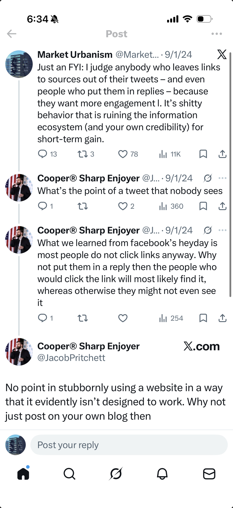
Task: Open the Search tab in bottom bar
Action: pyautogui.click(x=69, y=474)
